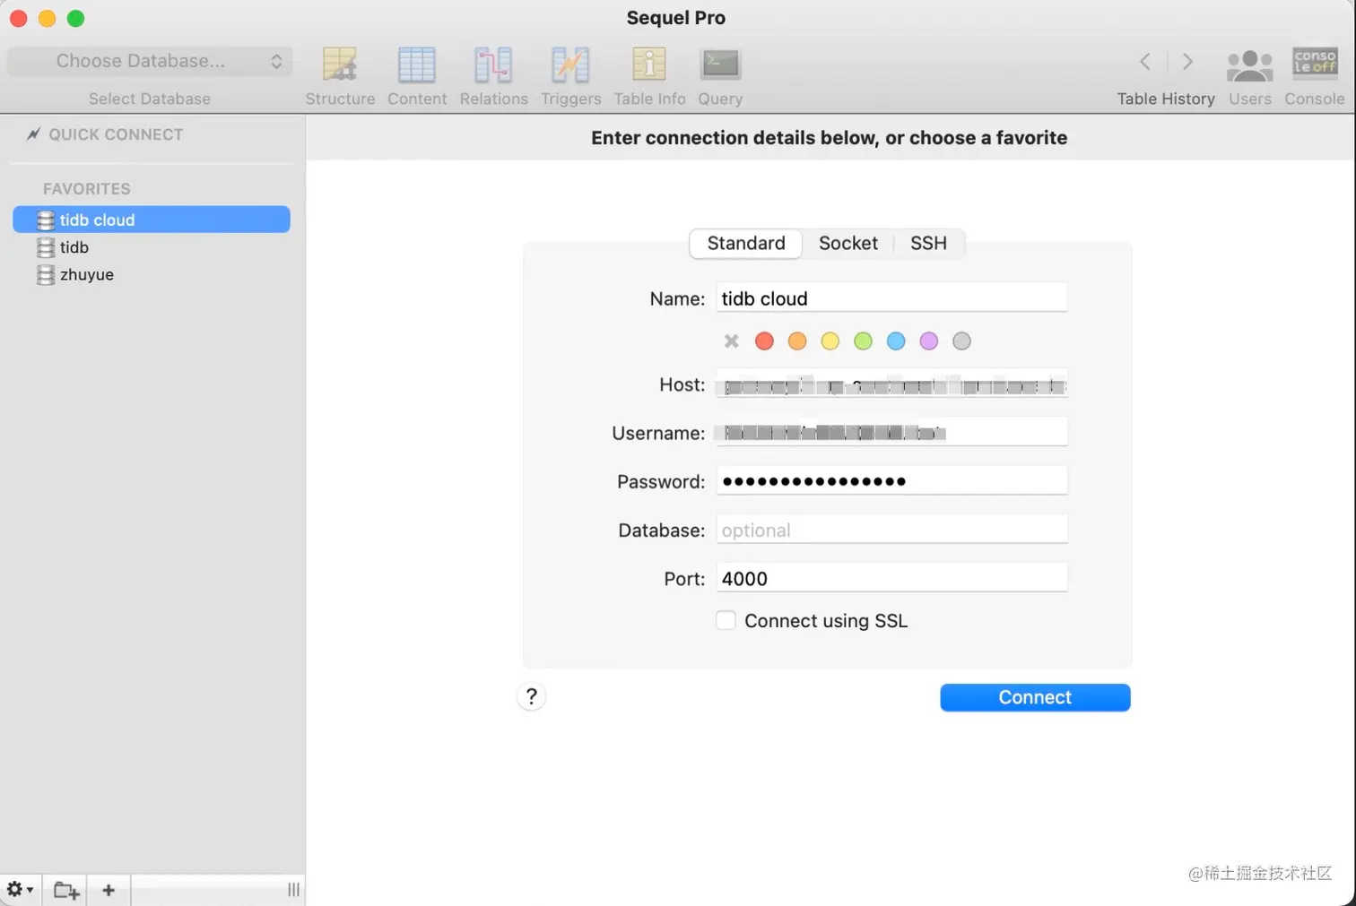Click the Host input field
This screenshot has width=1356, height=906.
click(x=891, y=384)
